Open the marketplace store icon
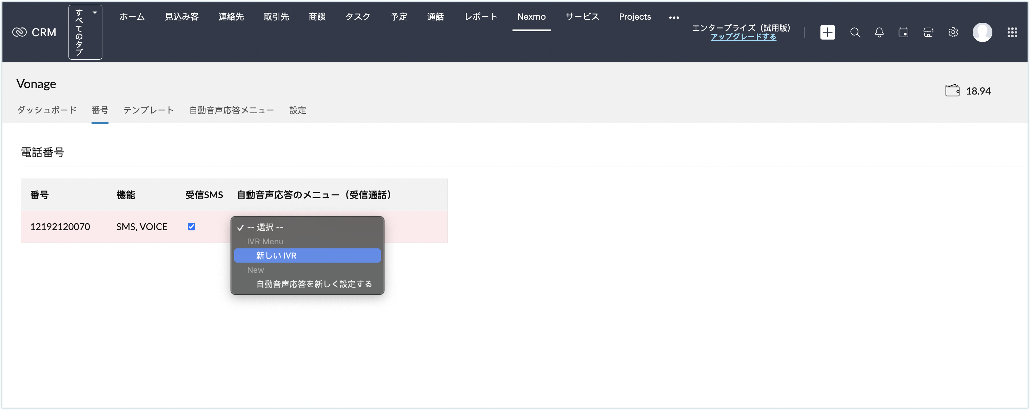This screenshot has width=1030, height=410. point(928,33)
